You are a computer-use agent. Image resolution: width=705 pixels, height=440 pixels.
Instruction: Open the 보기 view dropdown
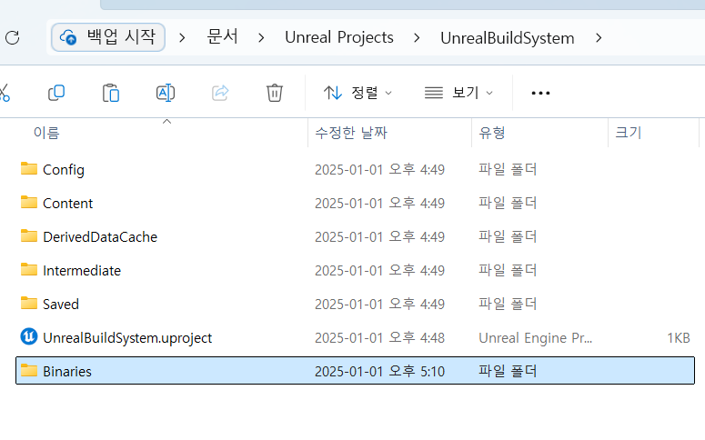coord(458,93)
